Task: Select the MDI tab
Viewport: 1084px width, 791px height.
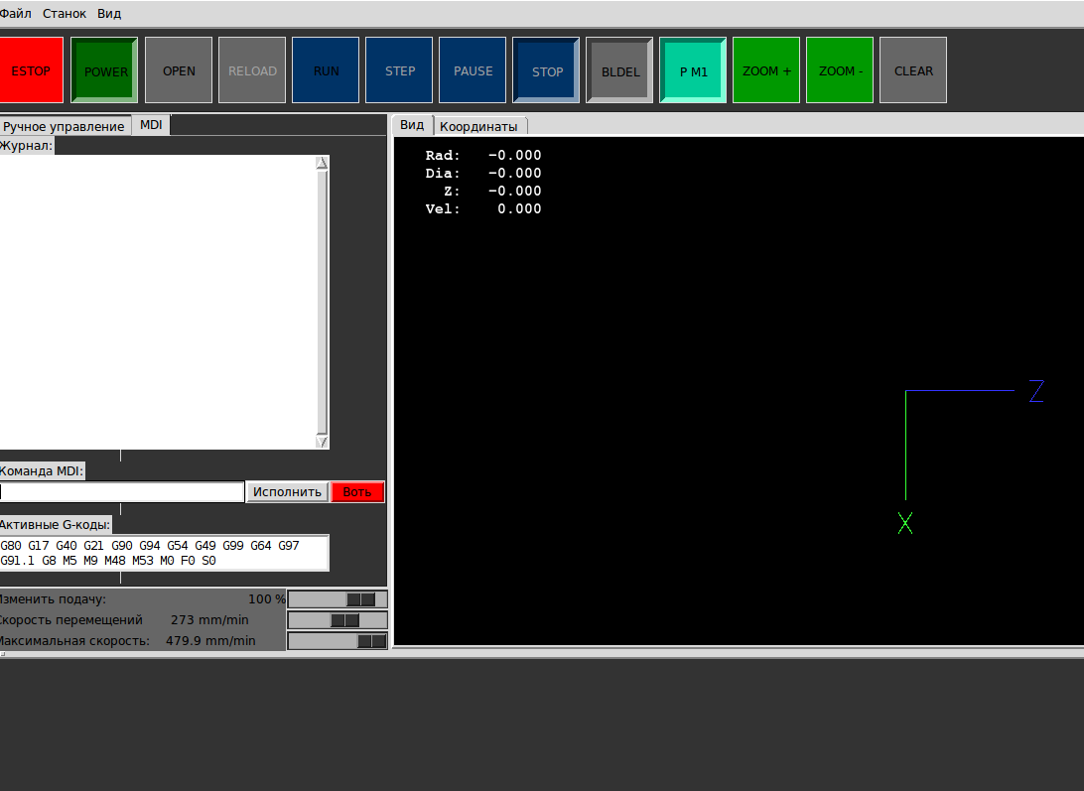Action: pos(151,124)
